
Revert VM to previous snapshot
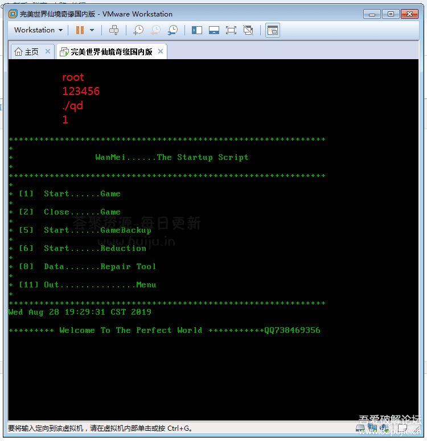[155, 30]
